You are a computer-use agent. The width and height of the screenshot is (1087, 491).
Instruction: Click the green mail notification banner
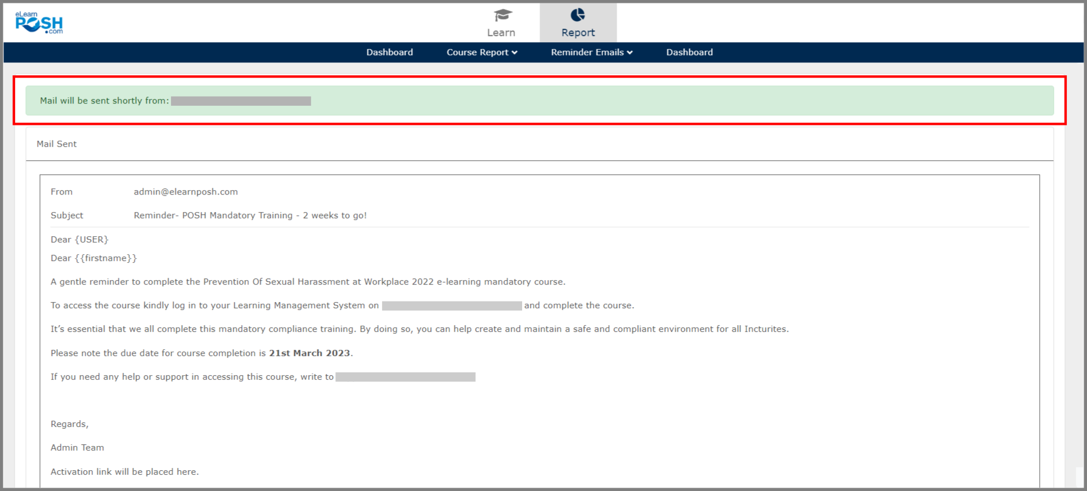(x=619, y=101)
